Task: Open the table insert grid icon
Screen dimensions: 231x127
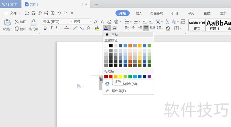Action: pos(183,22)
